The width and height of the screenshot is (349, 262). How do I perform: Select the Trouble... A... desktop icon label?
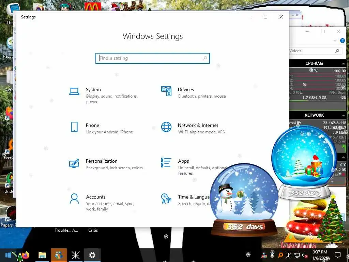coord(66,230)
